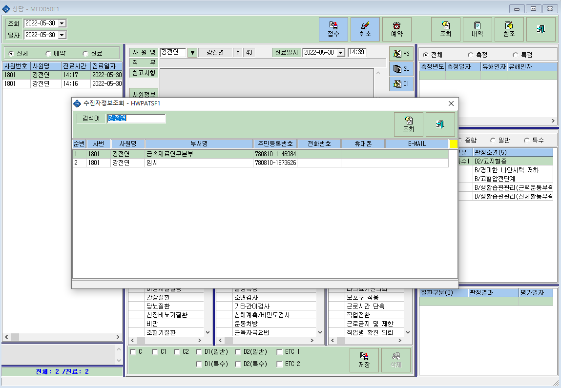Image resolution: width=561 pixels, height=388 pixels.
Task: Click the exit door icon in the search dialog
Action: (440, 124)
